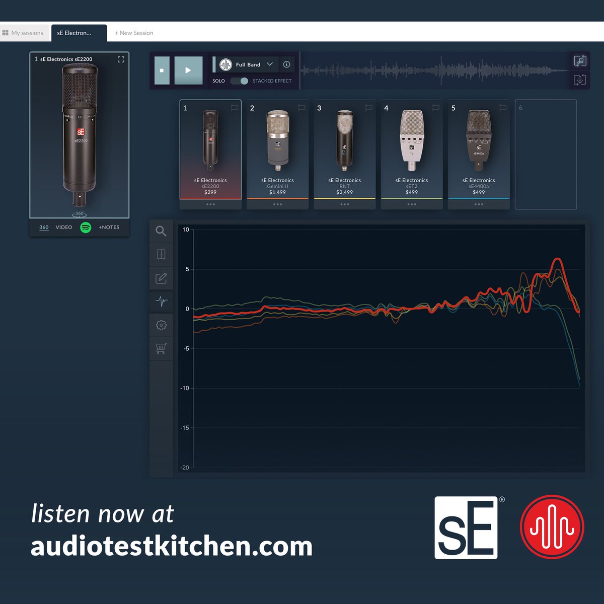Create a session with + New Session
Image resolution: width=604 pixels, height=604 pixels.
coord(134,33)
